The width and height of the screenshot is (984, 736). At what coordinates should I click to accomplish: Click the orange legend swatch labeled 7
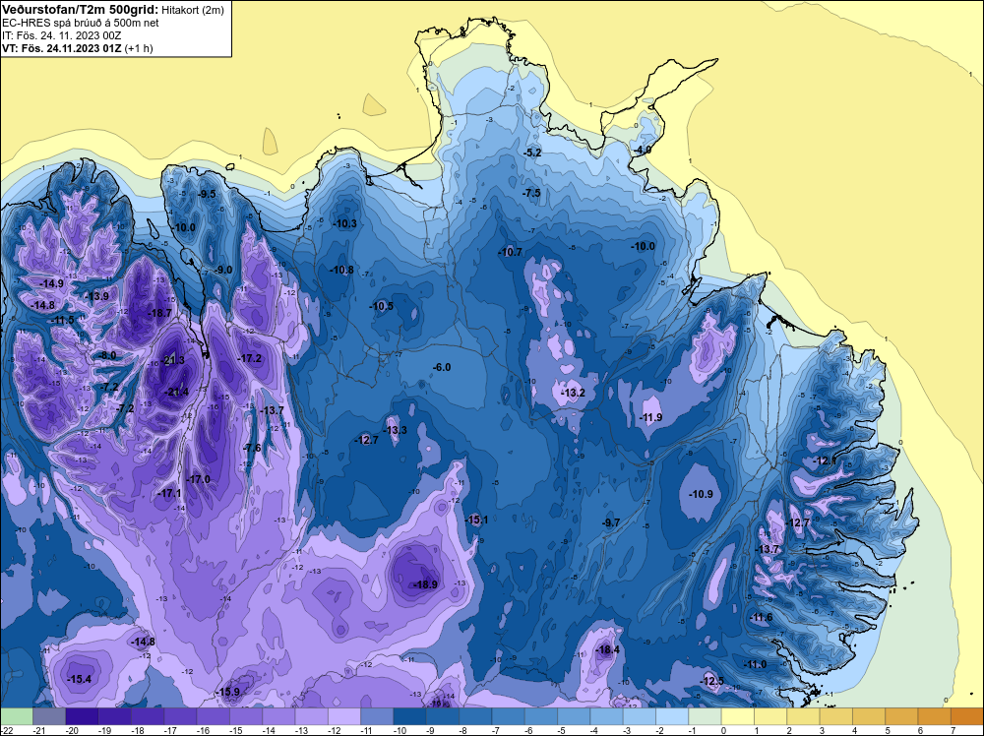[x=966, y=716]
